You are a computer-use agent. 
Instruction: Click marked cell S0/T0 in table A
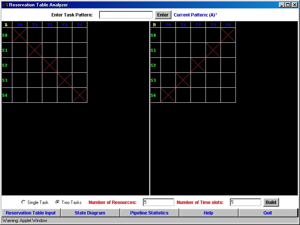[x=20, y=35]
